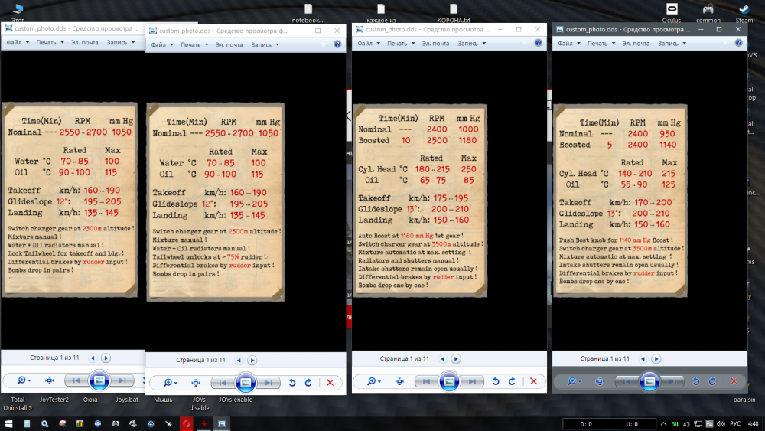The height and width of the screenshot is (431, 765).
Task: Play slideshow in 'Boosted 10' card window
Action: (x=449, y=381)
